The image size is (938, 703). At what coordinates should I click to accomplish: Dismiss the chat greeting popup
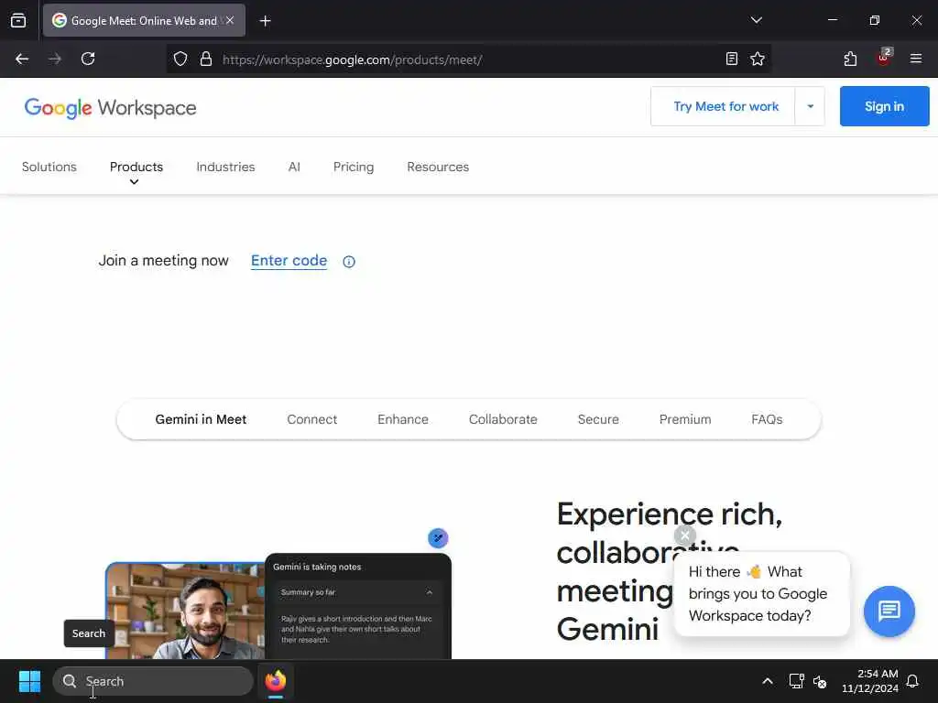pyautogui.click(x=685, y=535)
